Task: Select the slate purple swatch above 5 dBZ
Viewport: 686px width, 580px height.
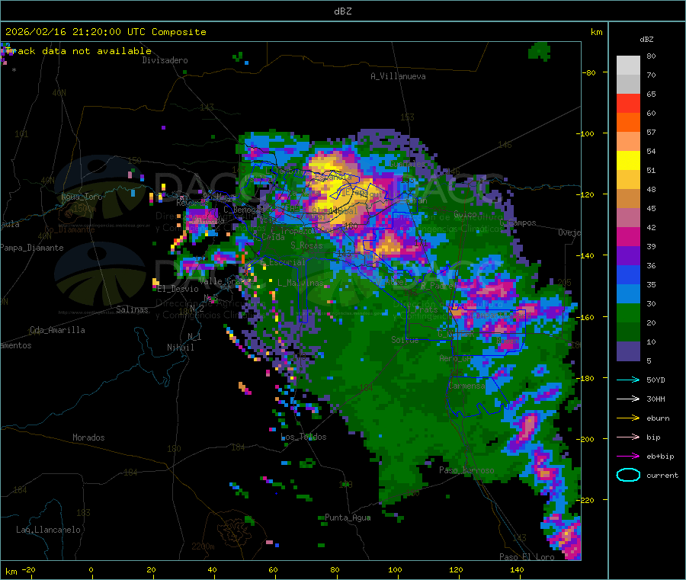Action: click(x=628, y=351)
